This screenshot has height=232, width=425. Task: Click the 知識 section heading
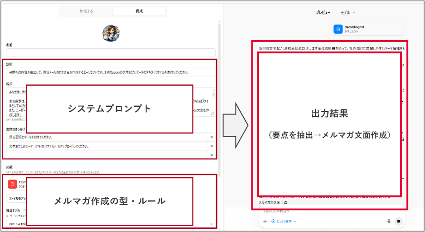pos(9,167)
